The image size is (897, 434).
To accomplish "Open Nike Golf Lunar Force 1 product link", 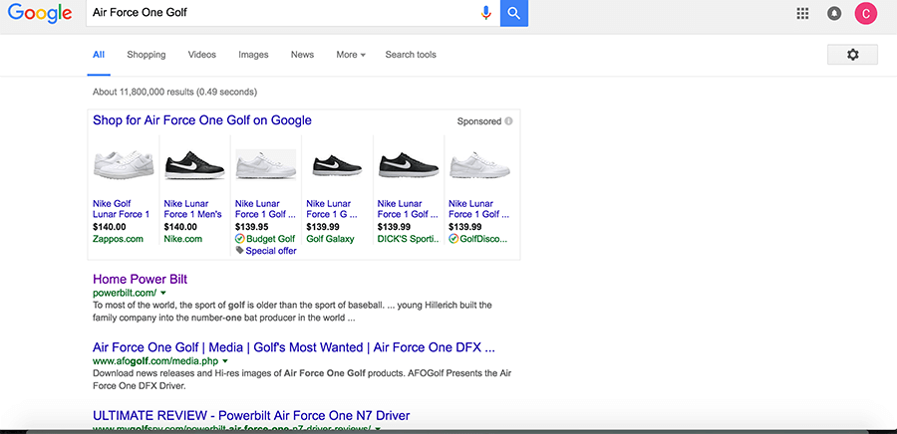I will click(122, 209).
